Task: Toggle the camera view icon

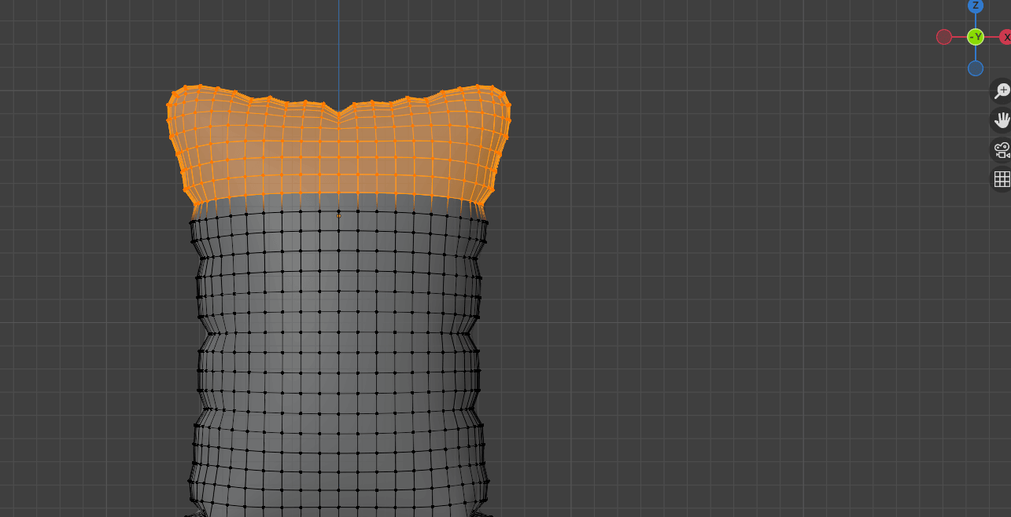Action: pos(1002,149)
